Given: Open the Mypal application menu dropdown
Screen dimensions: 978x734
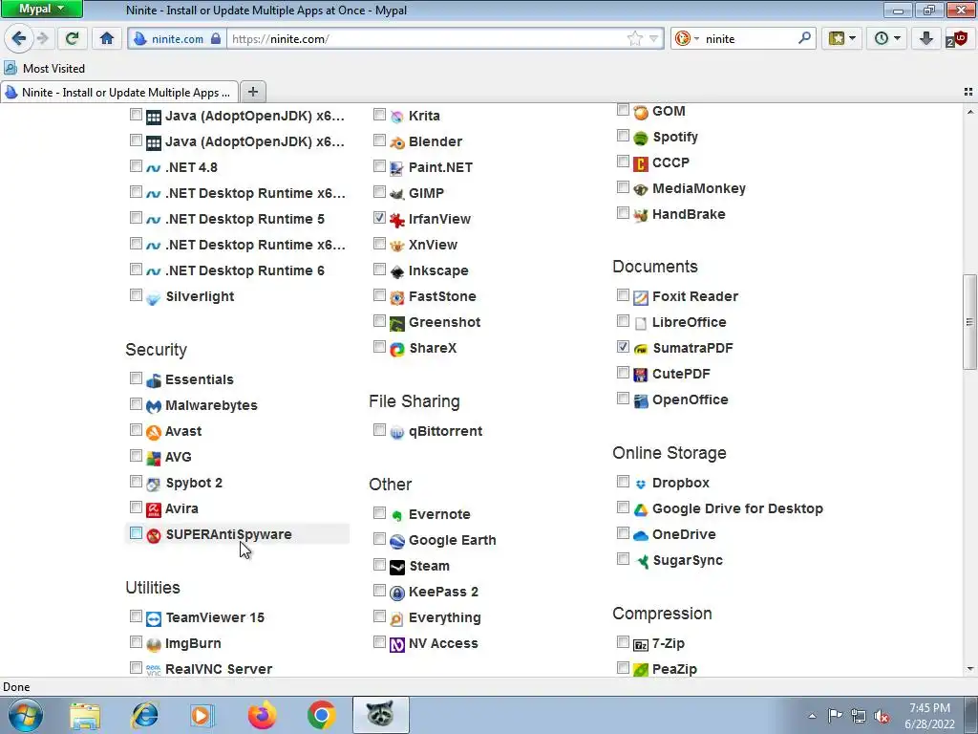Looking at the screenshot, I should [x=41, y=9].
